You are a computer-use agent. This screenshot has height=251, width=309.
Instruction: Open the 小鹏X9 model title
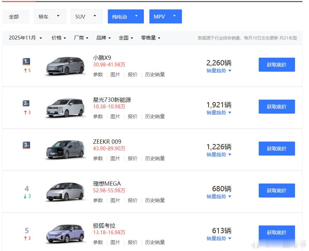[x=102, y=58]
